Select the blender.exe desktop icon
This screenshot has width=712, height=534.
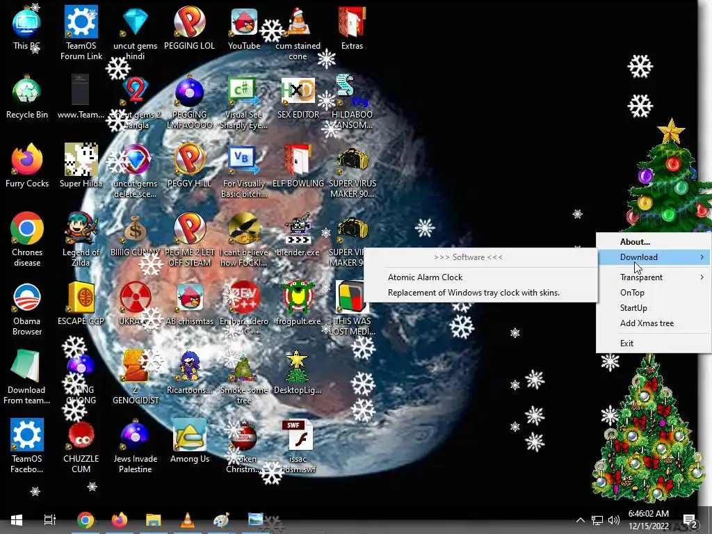coord(298,235)
